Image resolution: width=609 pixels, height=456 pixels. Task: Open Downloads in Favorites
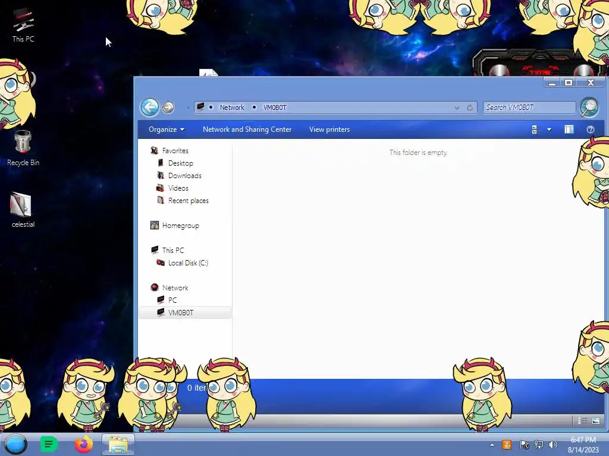point(185,176)
